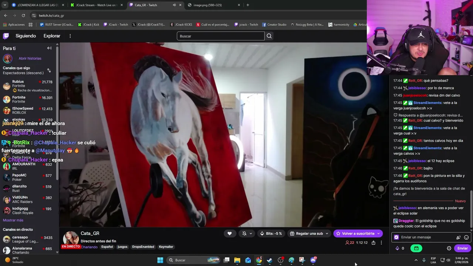Open File Explorer from the taskbar
The image size is (473, 266).
(237, 260)
